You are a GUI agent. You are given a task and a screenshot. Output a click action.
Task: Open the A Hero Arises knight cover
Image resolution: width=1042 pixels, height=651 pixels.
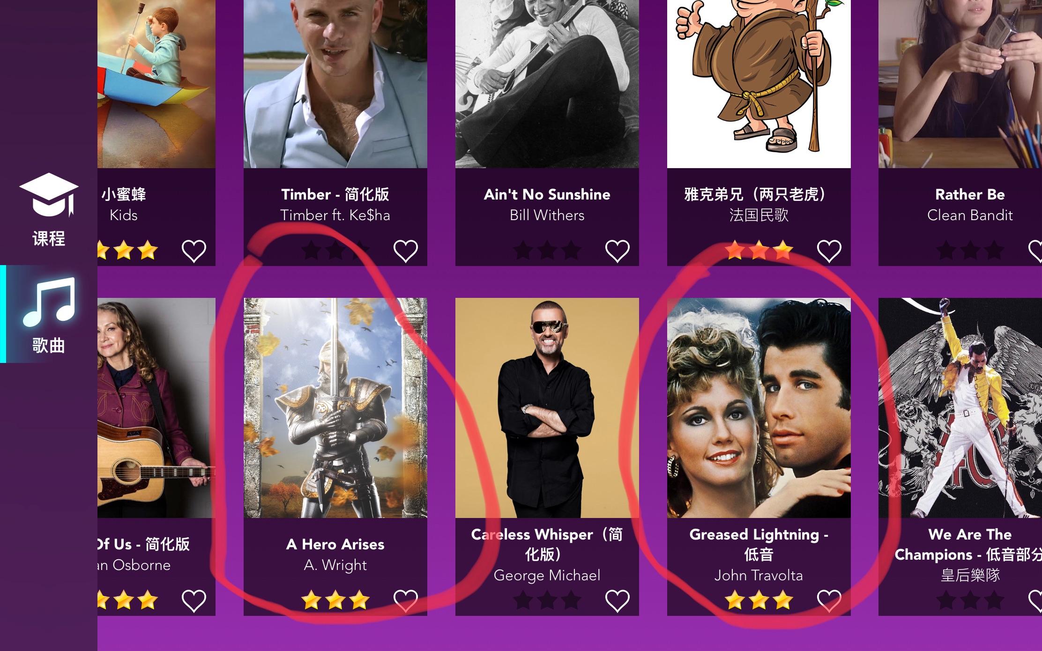pyautogui.click(x=335, y=408)
